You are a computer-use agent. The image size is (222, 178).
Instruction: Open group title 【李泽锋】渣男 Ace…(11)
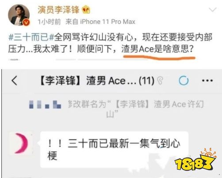(x=97, y=81)
